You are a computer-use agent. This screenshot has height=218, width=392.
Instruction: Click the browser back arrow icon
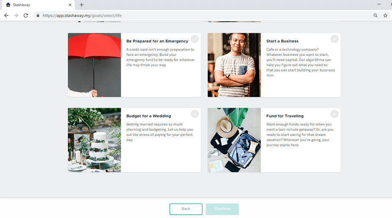pos(6,16)
